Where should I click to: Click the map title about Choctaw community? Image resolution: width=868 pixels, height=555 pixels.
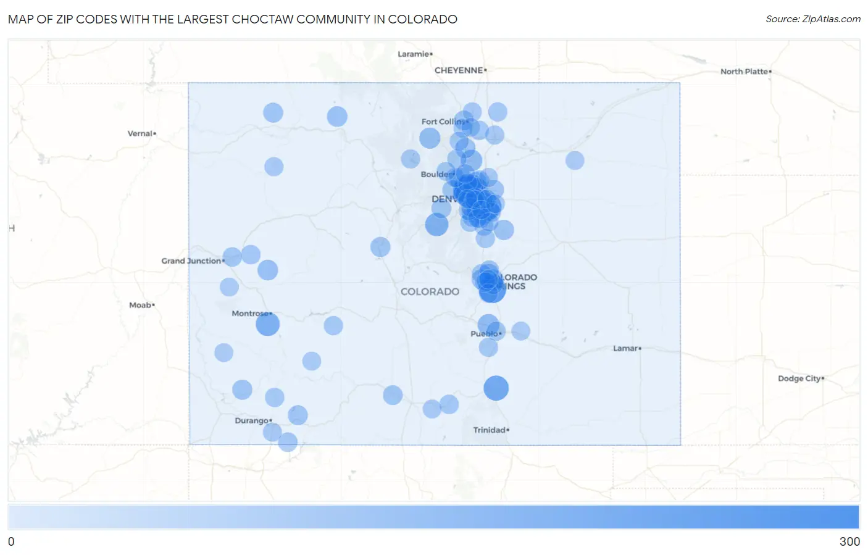233,19
